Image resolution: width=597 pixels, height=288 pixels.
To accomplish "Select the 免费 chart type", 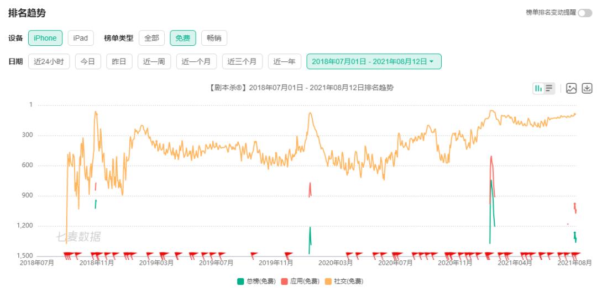I will pos(183,38).
